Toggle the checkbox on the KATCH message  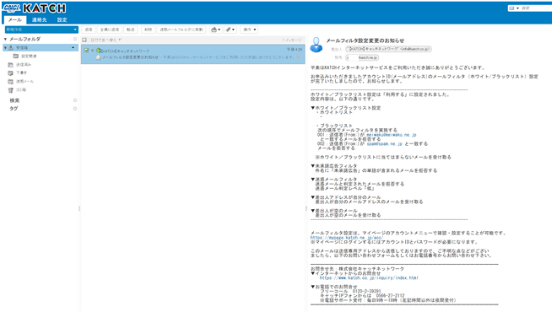coord(86,51)
